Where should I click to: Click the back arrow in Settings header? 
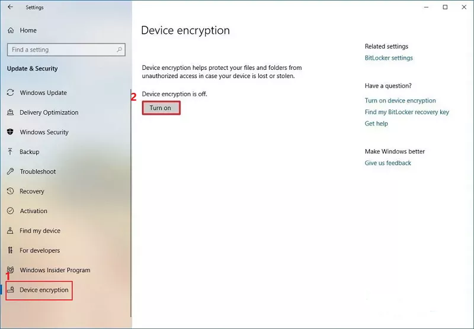click(x=10, y=8)
